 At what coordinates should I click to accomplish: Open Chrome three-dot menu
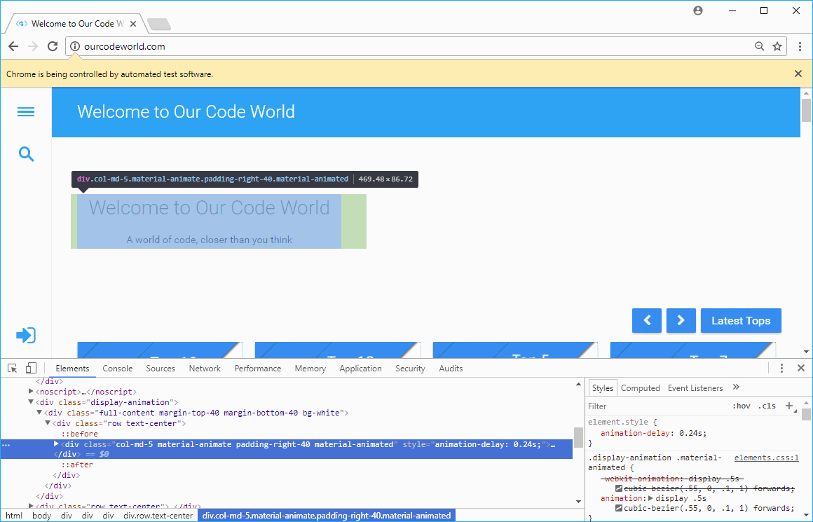click(x=800, y=46)
